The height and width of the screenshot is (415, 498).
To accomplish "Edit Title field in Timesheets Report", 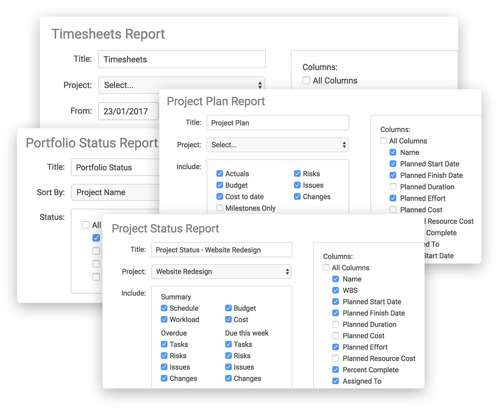I will (x=182, y=59).
